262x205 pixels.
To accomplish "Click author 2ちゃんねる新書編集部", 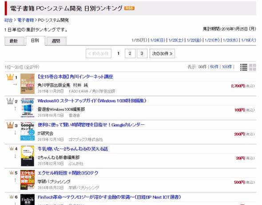I will pos(59,158).
